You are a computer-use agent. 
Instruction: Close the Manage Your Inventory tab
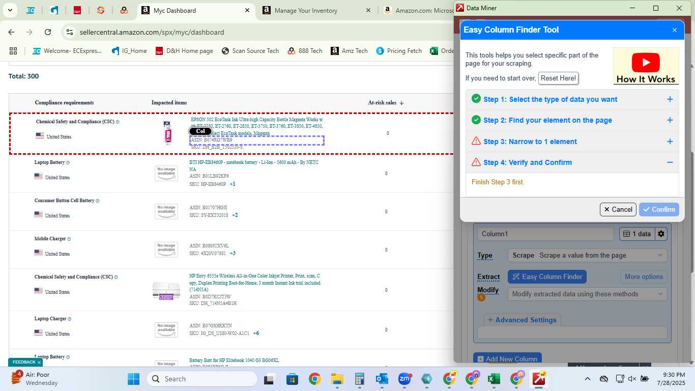(368, 10)
